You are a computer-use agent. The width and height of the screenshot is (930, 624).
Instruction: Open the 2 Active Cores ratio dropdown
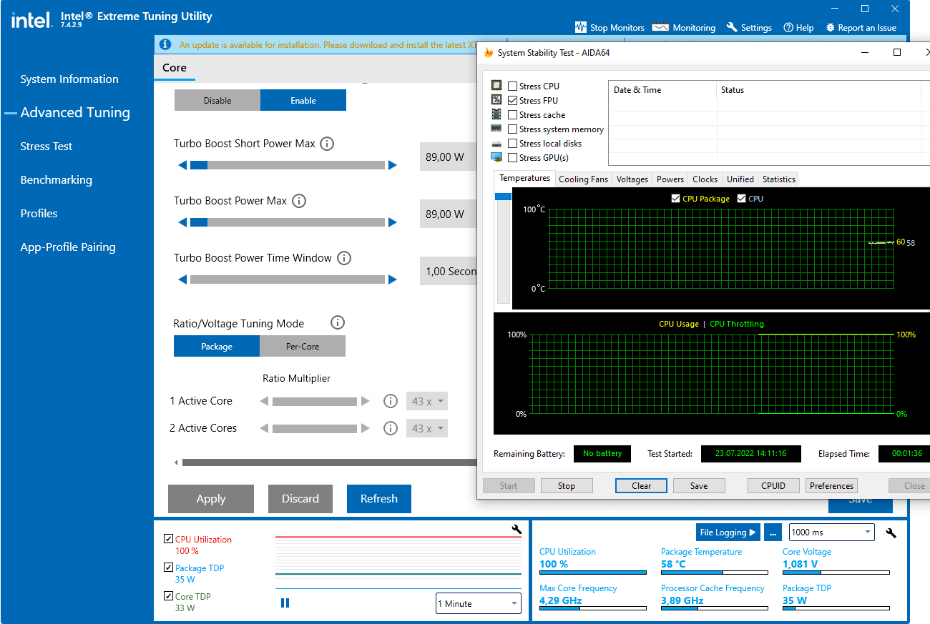(427, 428)
